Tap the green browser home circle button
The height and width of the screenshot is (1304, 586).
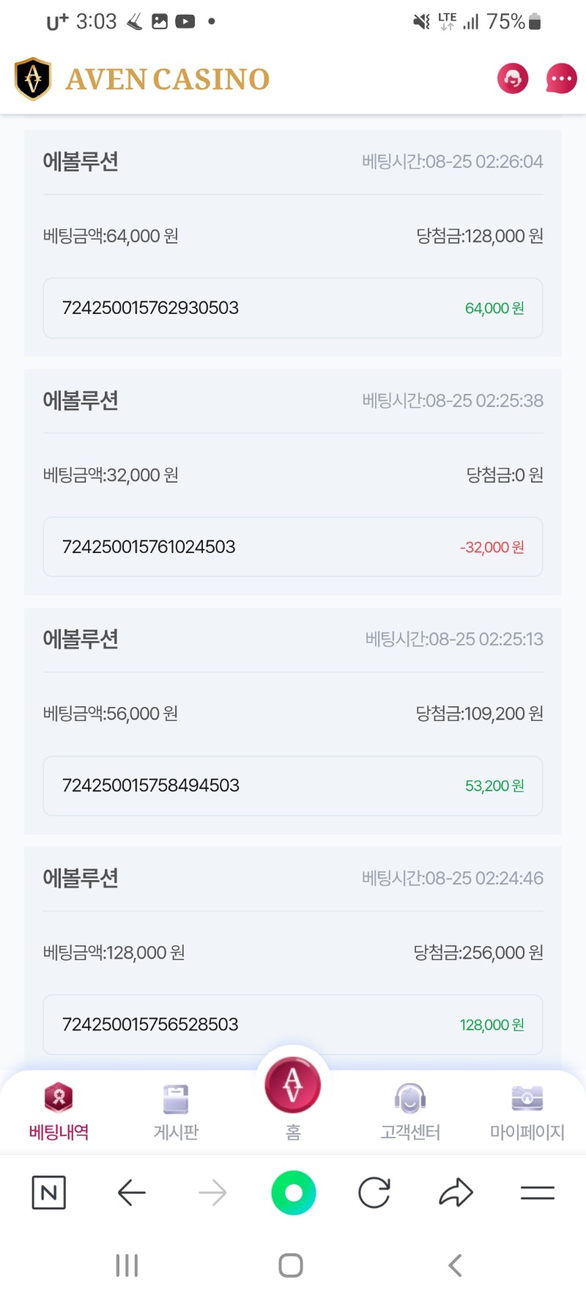(x=294, y=1193)
